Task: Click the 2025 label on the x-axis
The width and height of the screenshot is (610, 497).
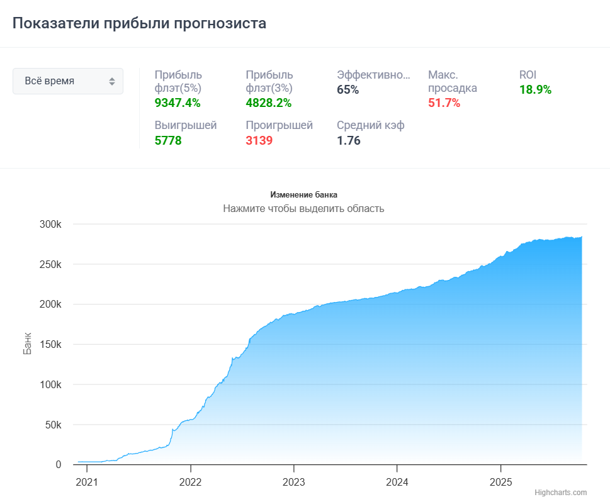Action: click(500, 482)
